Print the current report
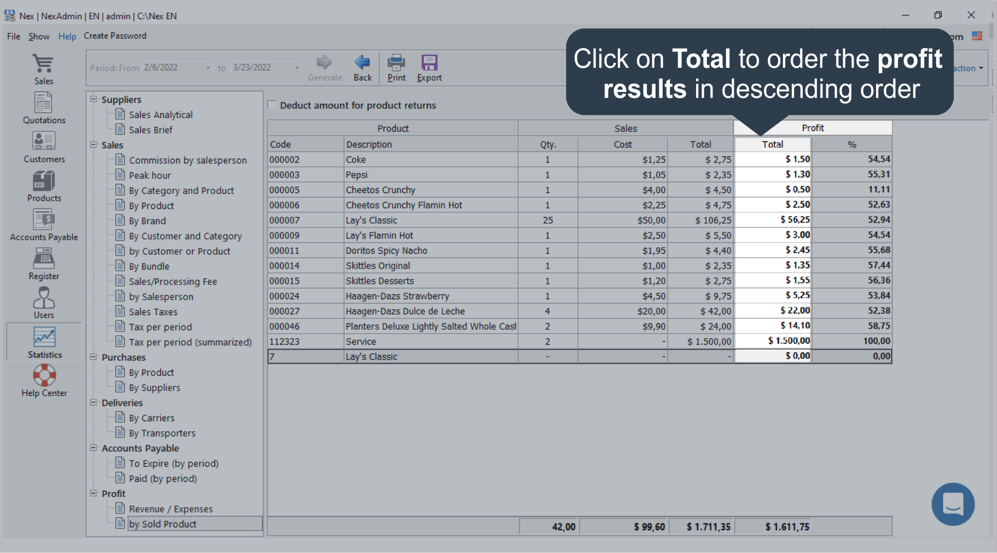The width and height of the screenshot is (997, 553). [x=396, y=67]
